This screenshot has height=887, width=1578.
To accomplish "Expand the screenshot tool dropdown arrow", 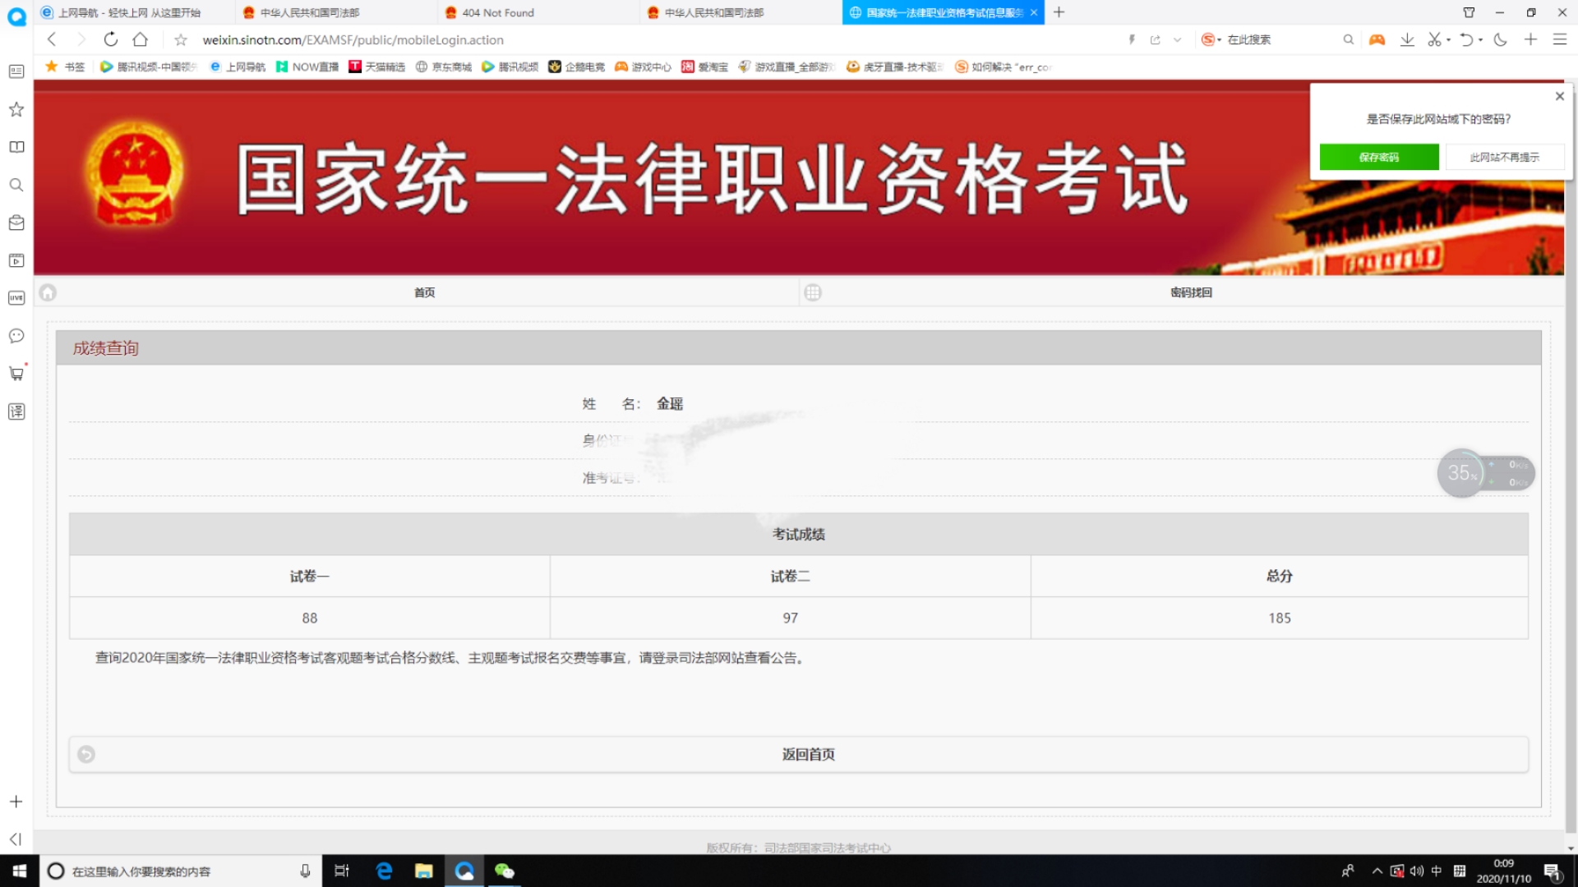I will [x=1448, y=39].
